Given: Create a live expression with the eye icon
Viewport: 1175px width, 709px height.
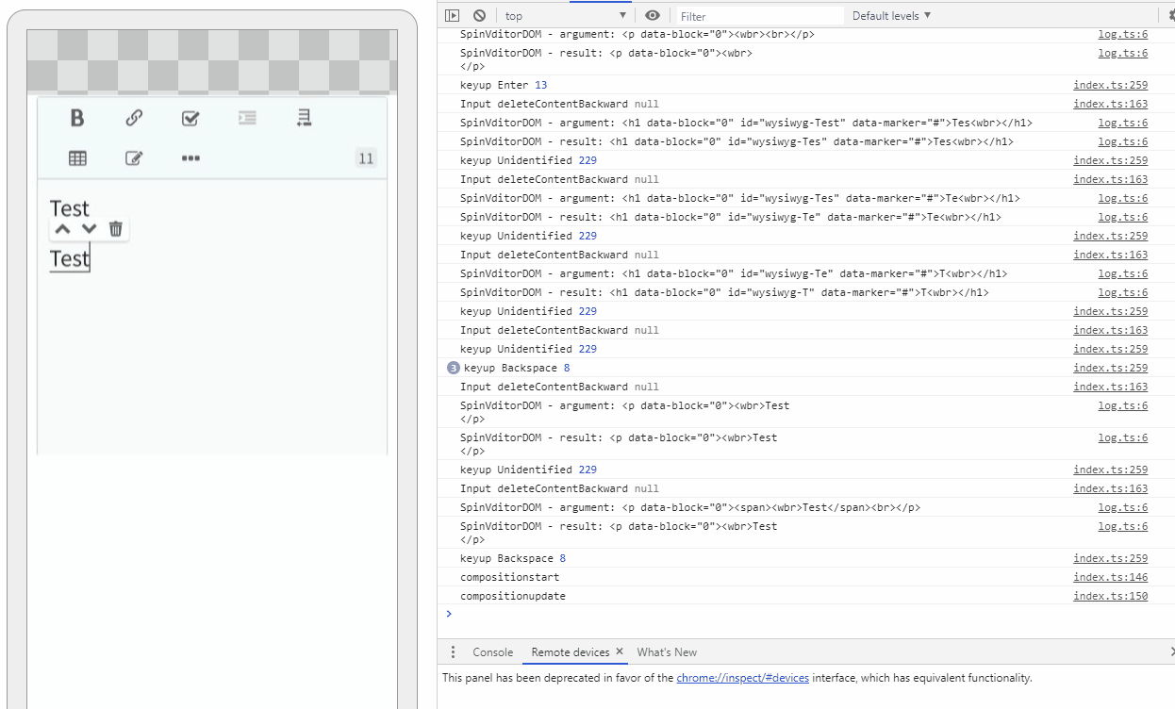Looking at the screenshot, I should (652, 15).
